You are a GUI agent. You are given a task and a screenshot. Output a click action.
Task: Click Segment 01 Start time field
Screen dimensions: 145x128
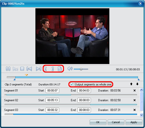pyautogui.click(x=52, y=90)
